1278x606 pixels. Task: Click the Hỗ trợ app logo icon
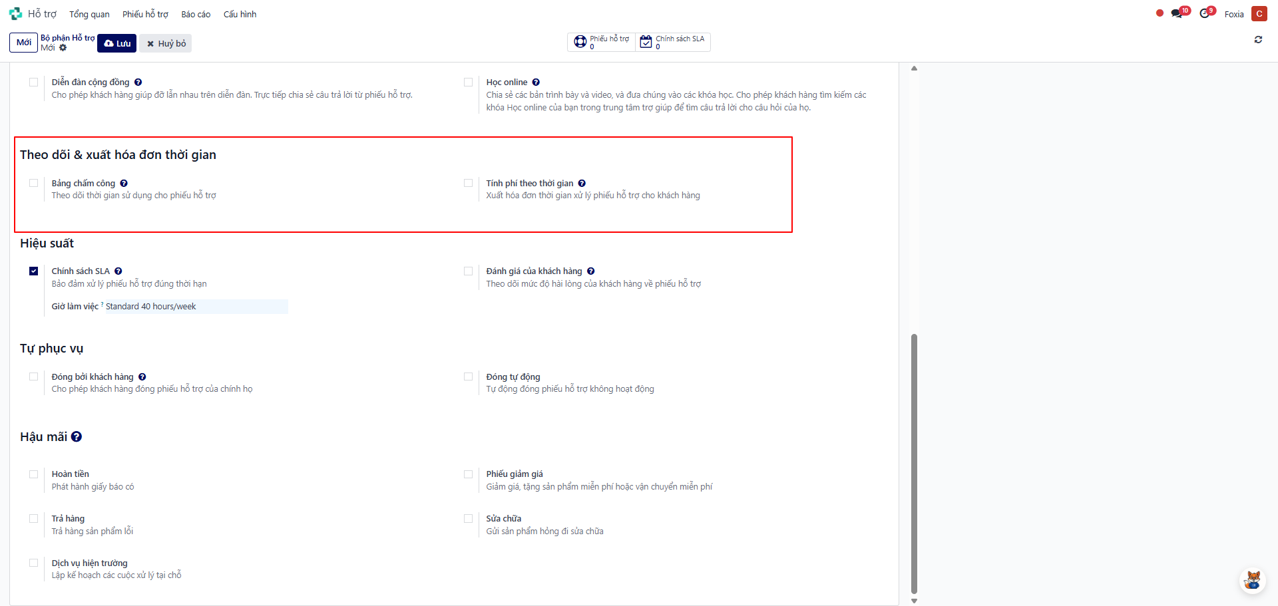(15, 14)
